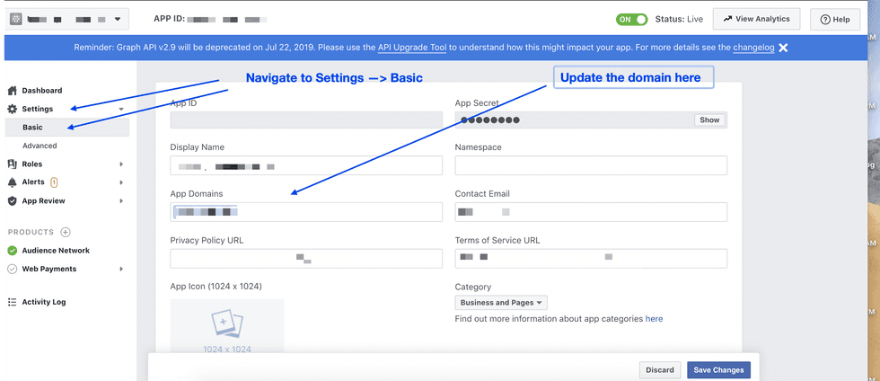880x381 pixels.
Task: Toggle the app ON status switch
Action: coord(631,19)
